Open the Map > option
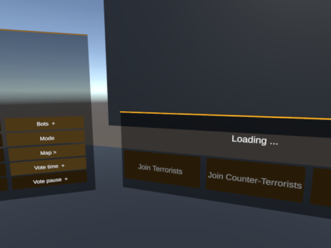 pos(47,152)
